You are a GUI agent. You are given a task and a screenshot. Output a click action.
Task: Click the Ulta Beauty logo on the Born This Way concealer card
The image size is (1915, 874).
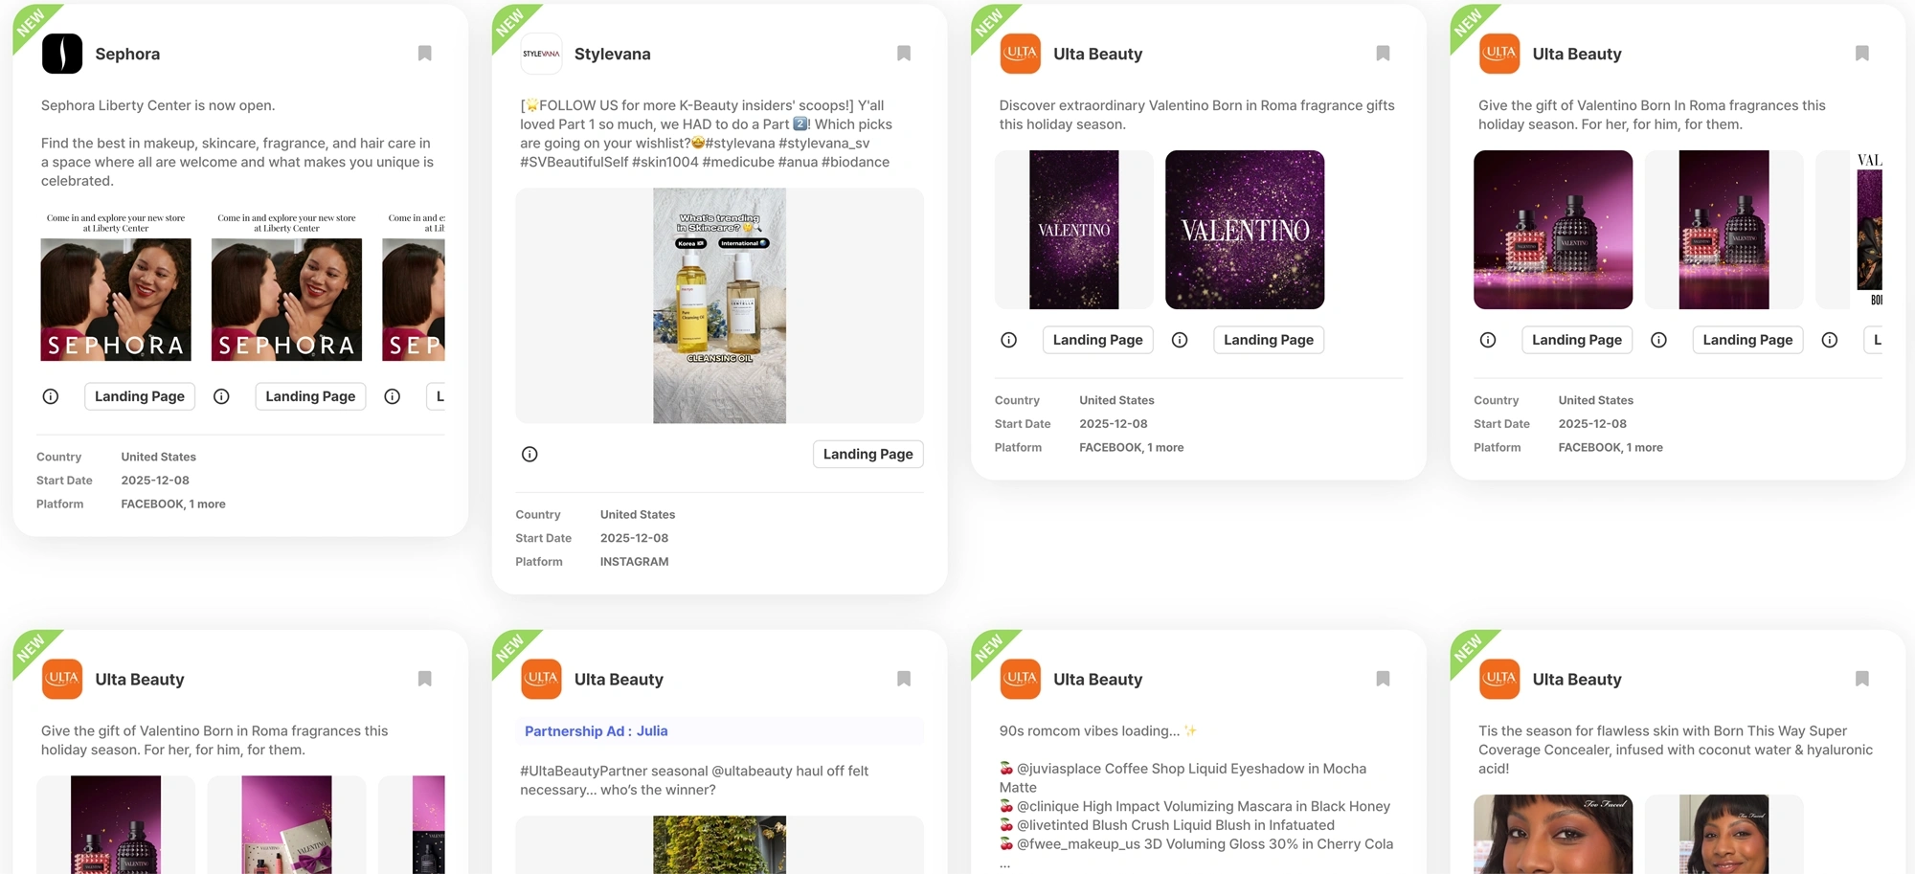point(1499,679)
